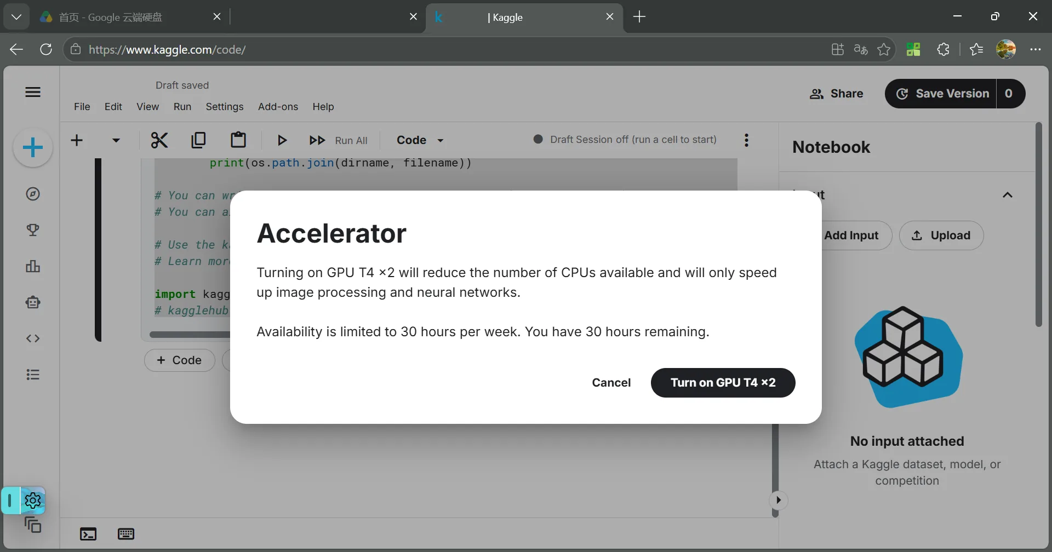This screenshot has height=552, width=1052.
Task: Click the blue Create plus button
Action: coord(33,148)
